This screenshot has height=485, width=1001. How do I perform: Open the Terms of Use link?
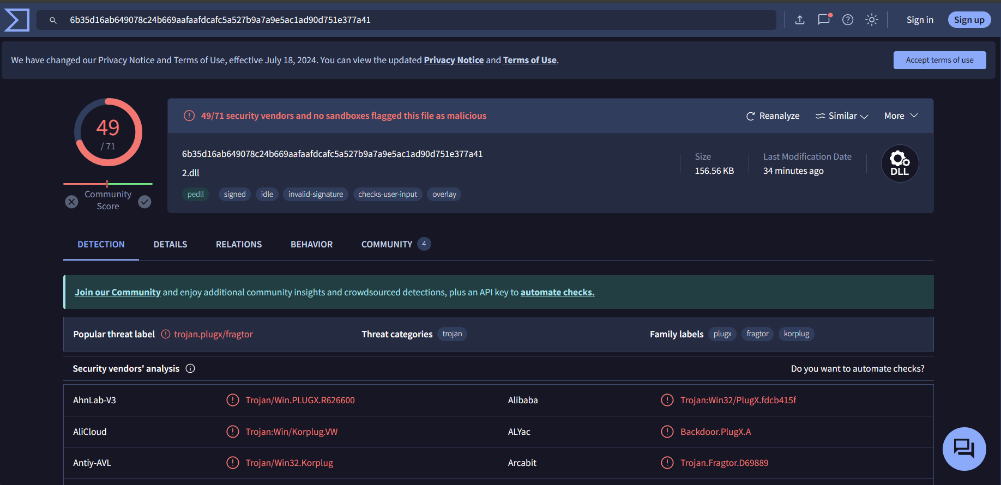coord(529,60)
